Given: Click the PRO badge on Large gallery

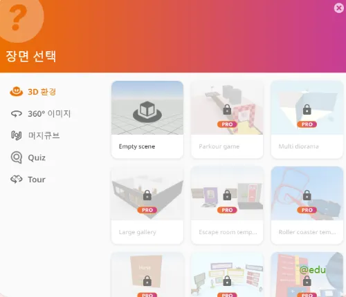Looking at the screenshot, I should coord(147,210).
